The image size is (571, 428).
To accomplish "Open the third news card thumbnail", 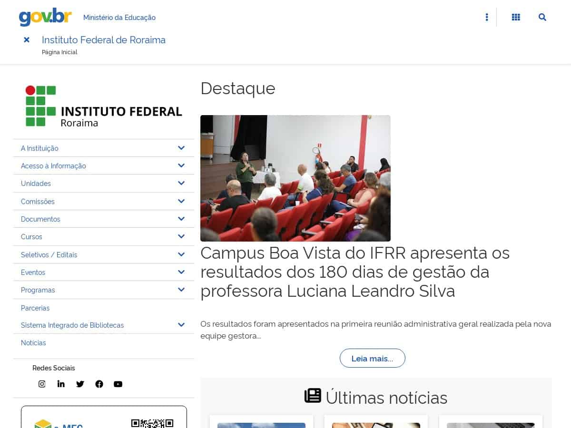I will (x=491, y=425).
